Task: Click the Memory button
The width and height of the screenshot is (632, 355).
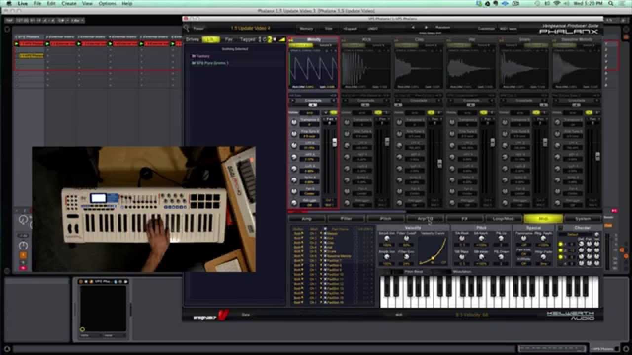Action: [x=306, y=28]
